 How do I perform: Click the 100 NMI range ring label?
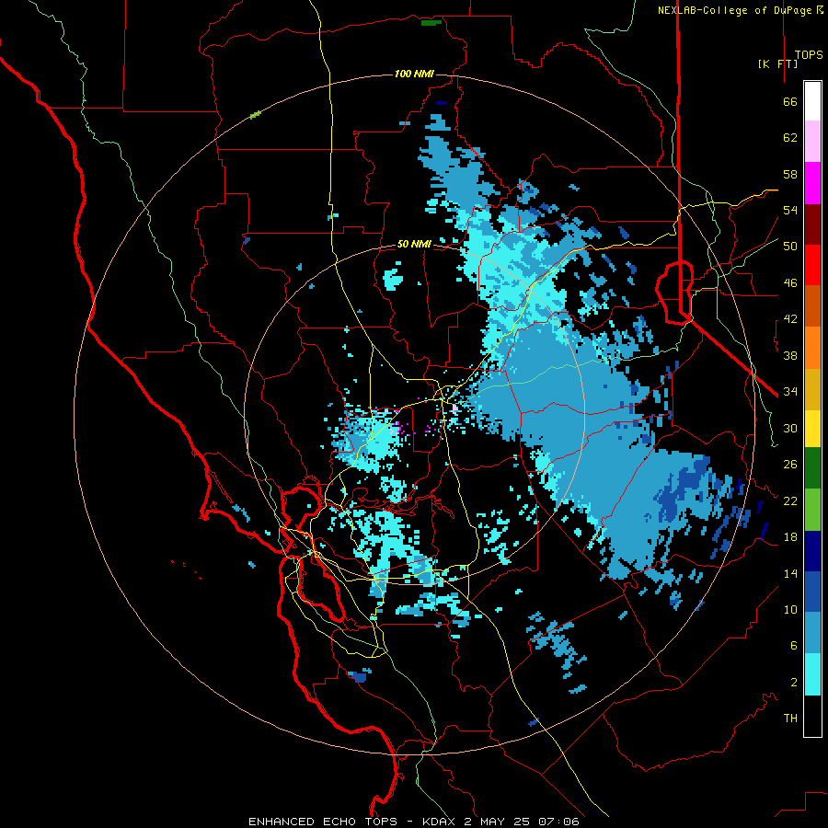coord(414,74)
